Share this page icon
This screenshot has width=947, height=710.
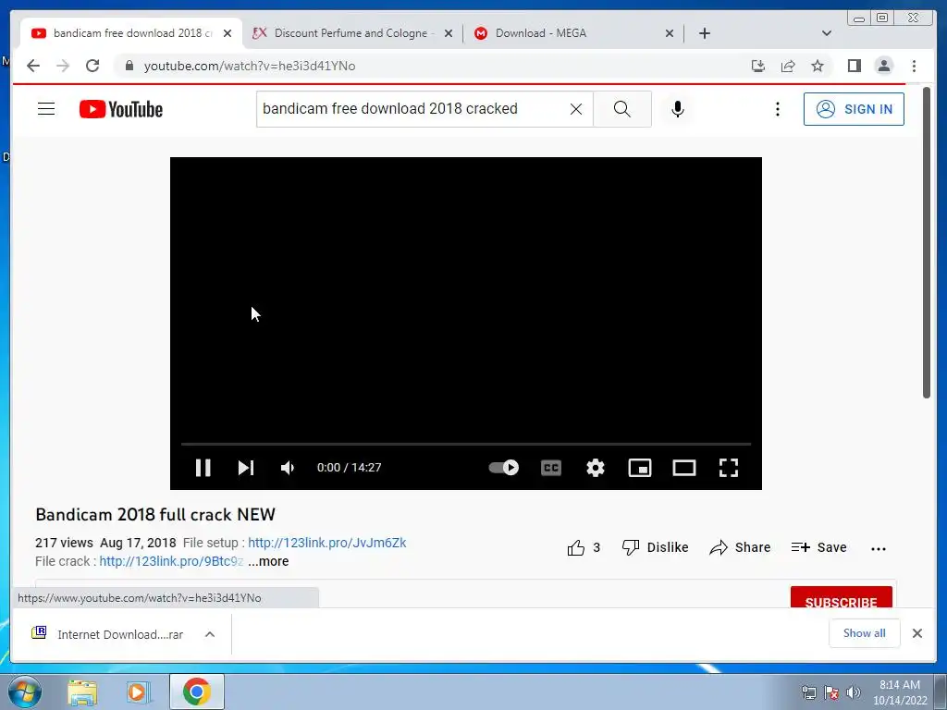(788, 66)
